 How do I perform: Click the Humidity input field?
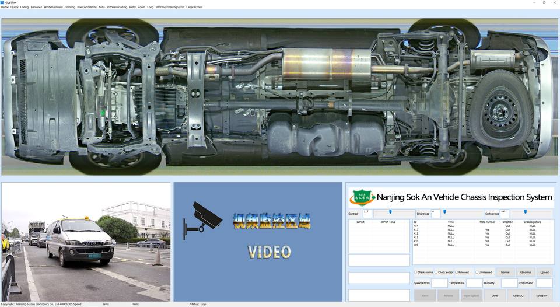[509, 283]
